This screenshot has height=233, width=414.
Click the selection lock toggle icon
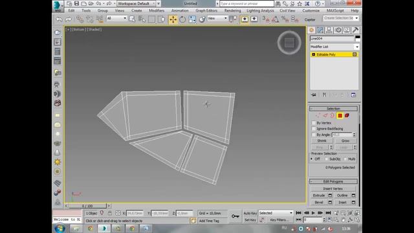coord(109,213)
